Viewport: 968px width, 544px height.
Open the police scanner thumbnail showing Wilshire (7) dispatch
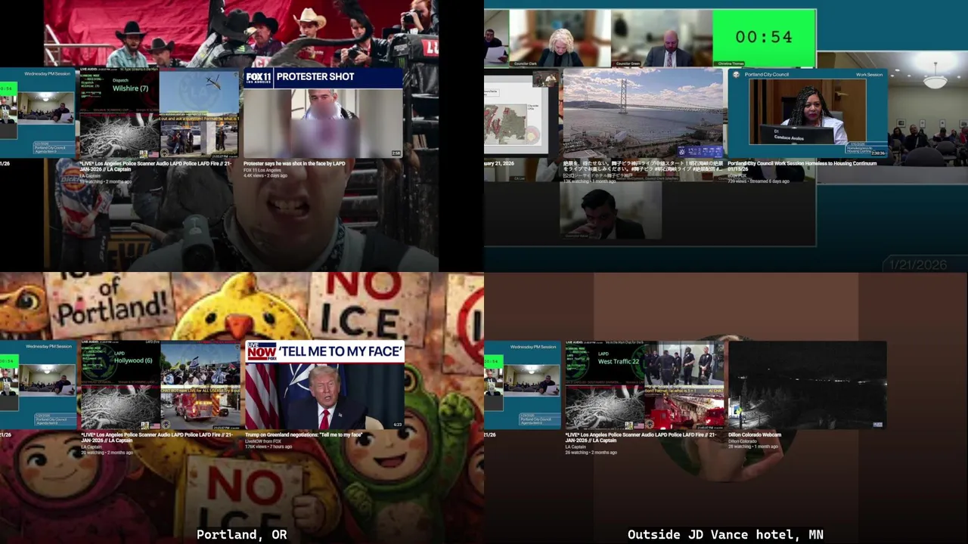point(160,113)
